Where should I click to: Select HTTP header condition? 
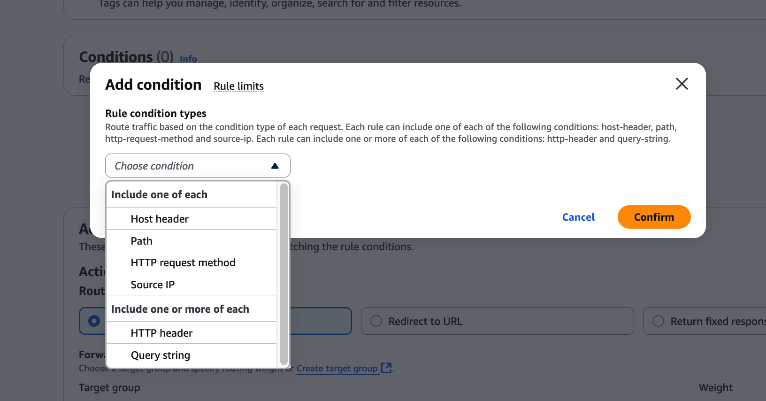point(161,333)
